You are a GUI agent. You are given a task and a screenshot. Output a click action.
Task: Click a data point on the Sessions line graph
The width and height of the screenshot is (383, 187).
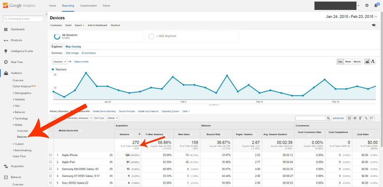tap(86, 73)
